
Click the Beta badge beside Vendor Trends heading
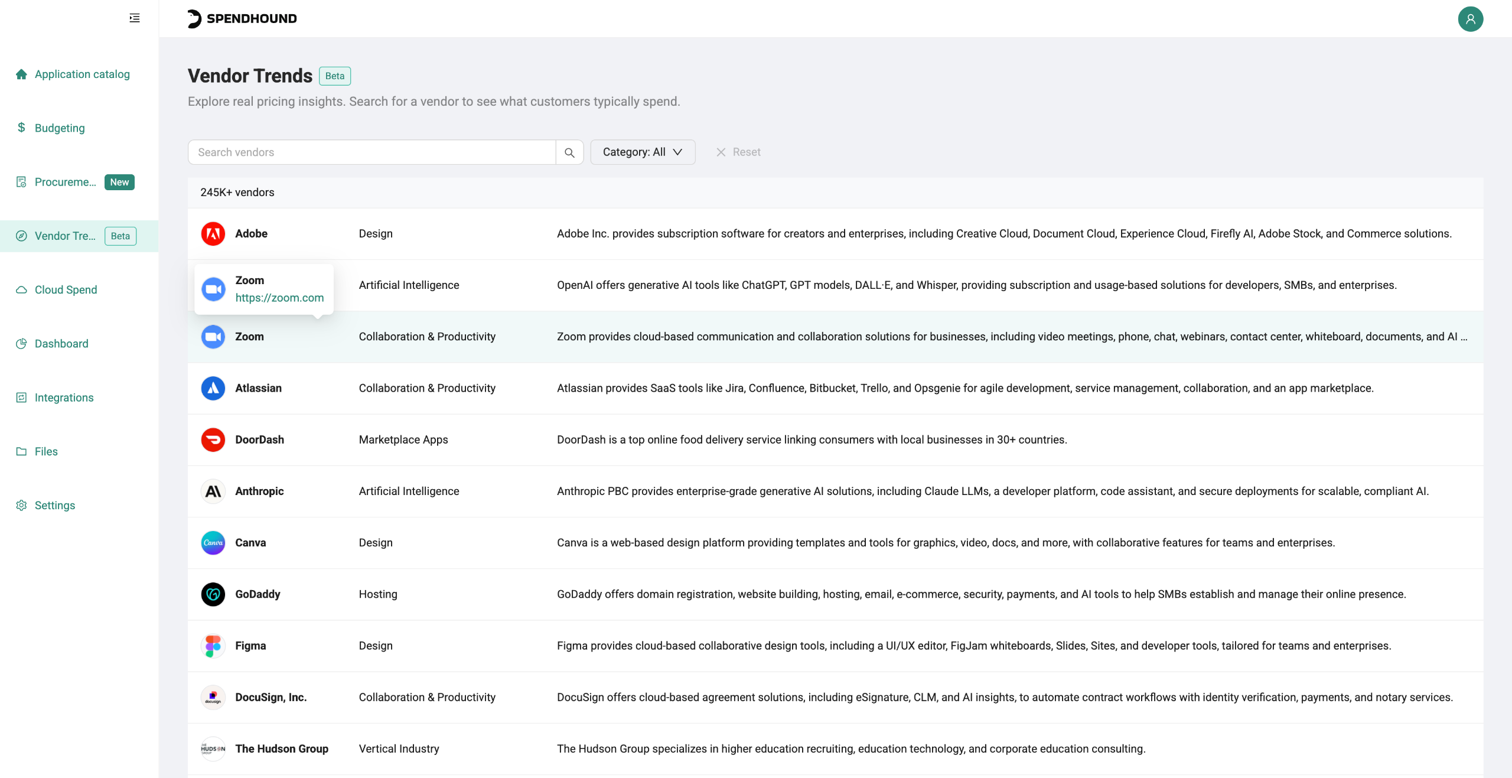pyautogui.click(x=335, y=76)
